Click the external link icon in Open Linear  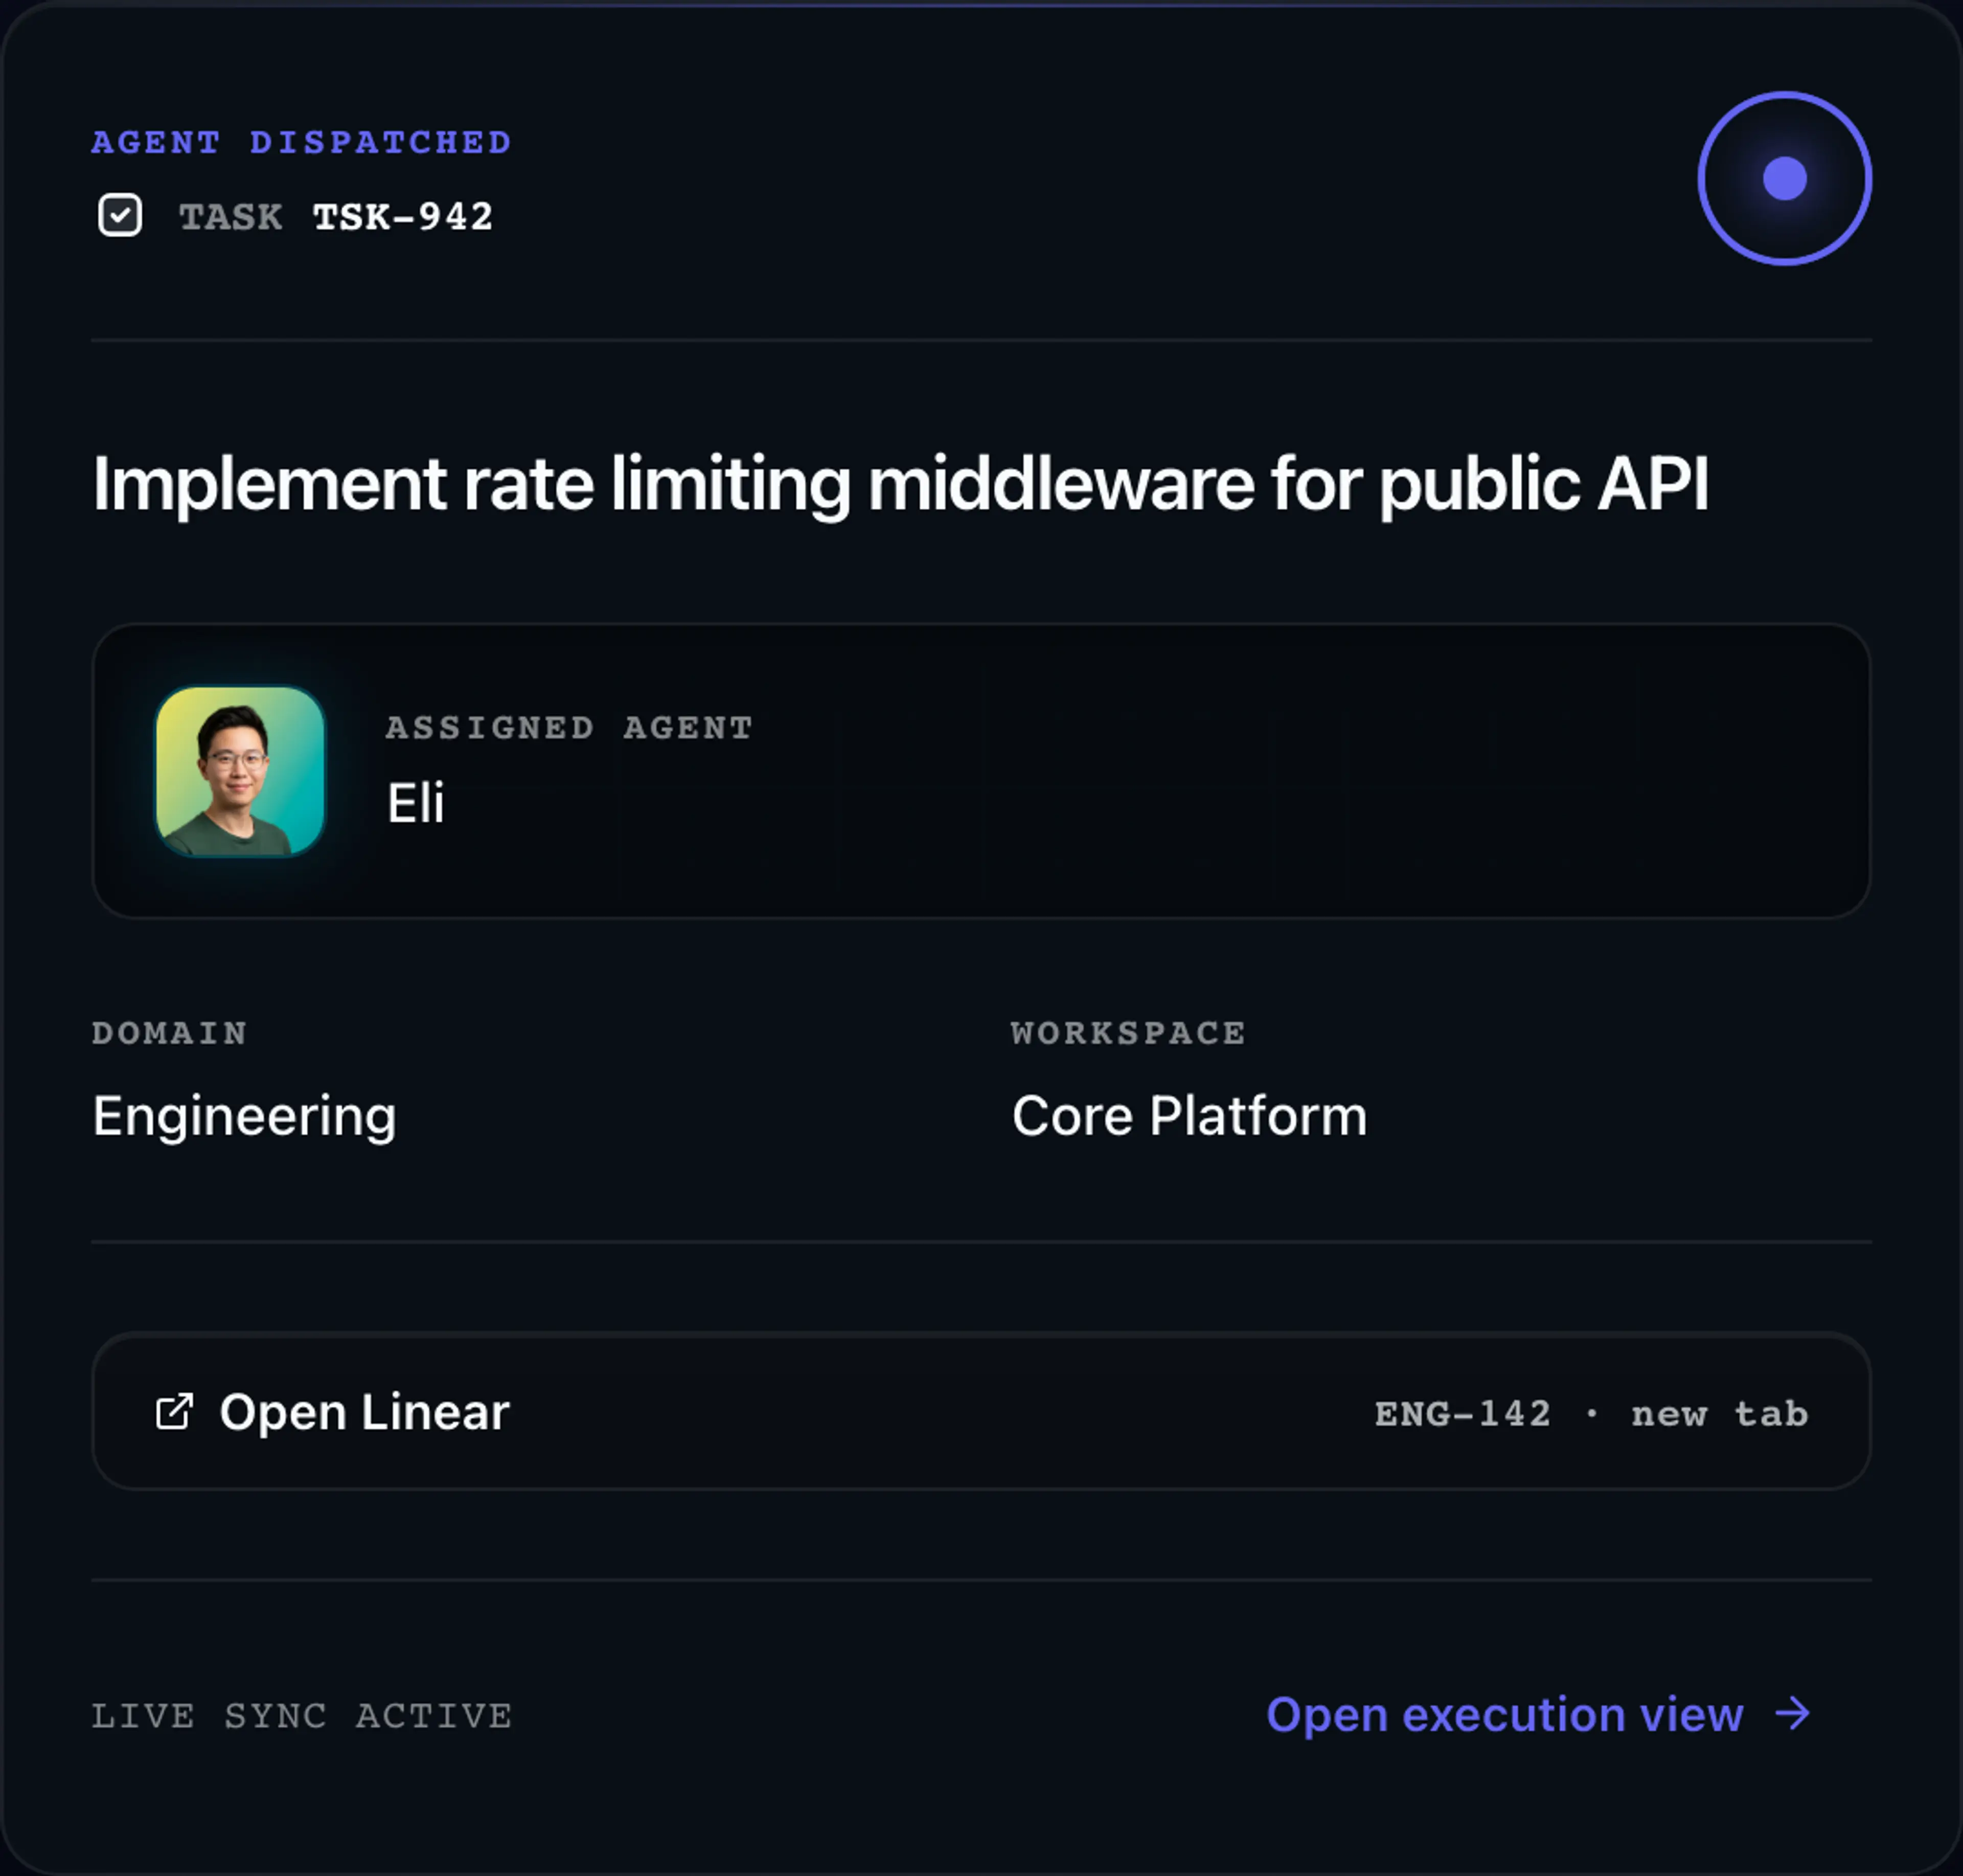pos(174,1412)
